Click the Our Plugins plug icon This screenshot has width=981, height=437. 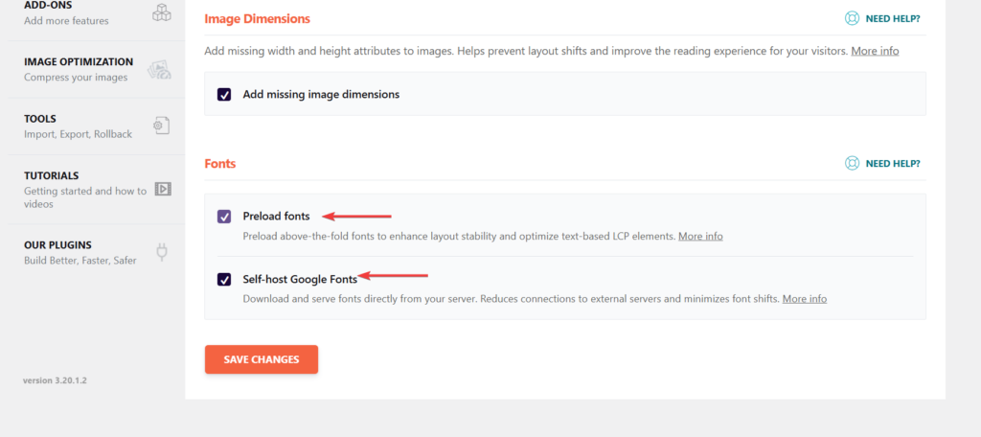click(162, 252)
